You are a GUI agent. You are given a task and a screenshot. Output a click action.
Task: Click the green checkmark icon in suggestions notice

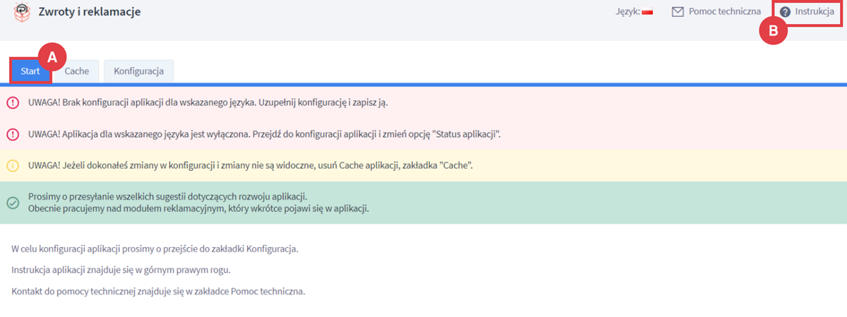click(13, 203)
